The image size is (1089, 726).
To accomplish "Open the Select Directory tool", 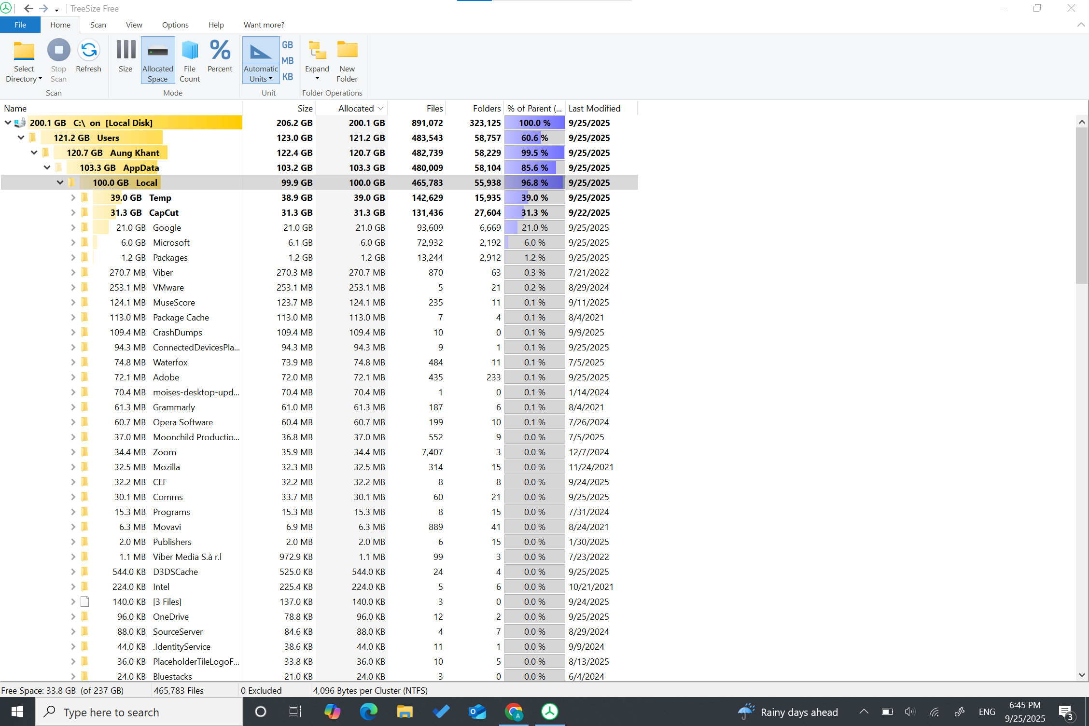I will point(24,59).
